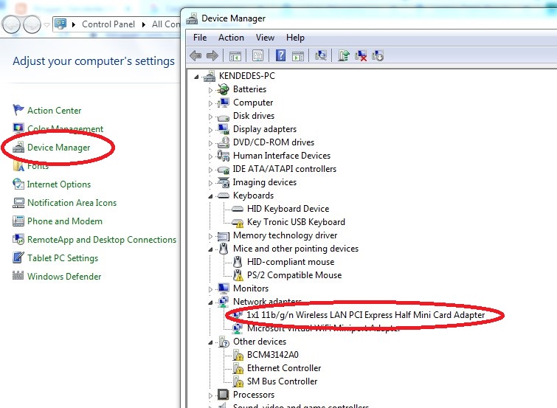Toggle the Show/Hide Console Tree toolbar icon
Image resolution: width=557 pixels, height=408 pixels.
(235, 56)
